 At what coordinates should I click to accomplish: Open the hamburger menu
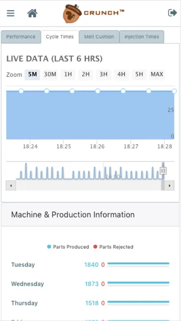click(11, 14)
